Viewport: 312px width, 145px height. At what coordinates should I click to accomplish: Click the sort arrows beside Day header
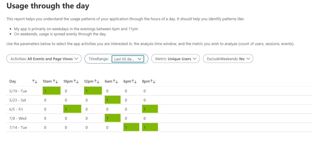tap(34, 81)
